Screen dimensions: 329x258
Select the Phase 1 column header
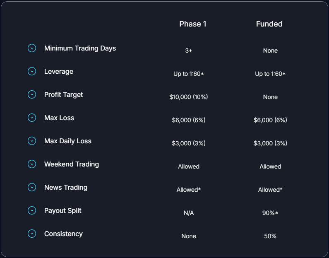(x=192, y=24)
